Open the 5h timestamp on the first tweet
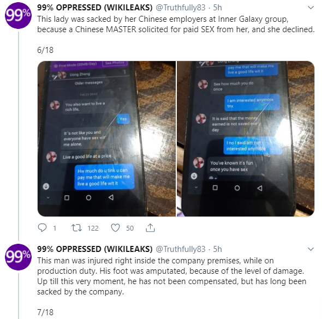 (x=217, y=8)
